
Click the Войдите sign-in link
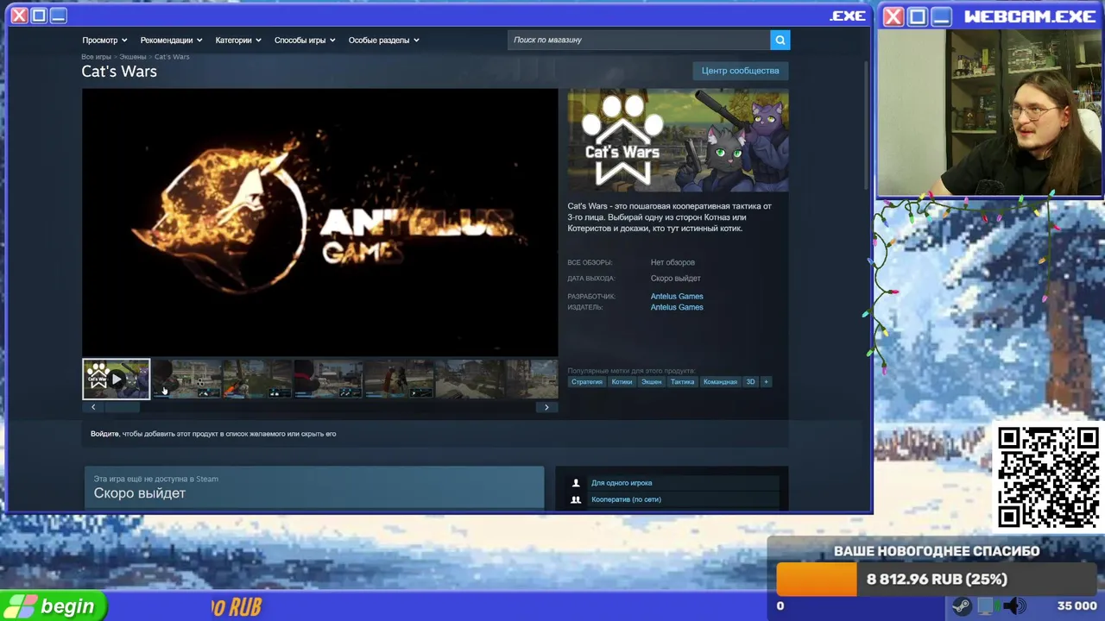click(104, 434)
